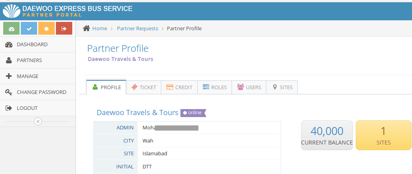This screenshot has width=412, height=174.
Task: Expand the Partners sidebar menu
Action: pyautogui.click(x=29, y=61)
